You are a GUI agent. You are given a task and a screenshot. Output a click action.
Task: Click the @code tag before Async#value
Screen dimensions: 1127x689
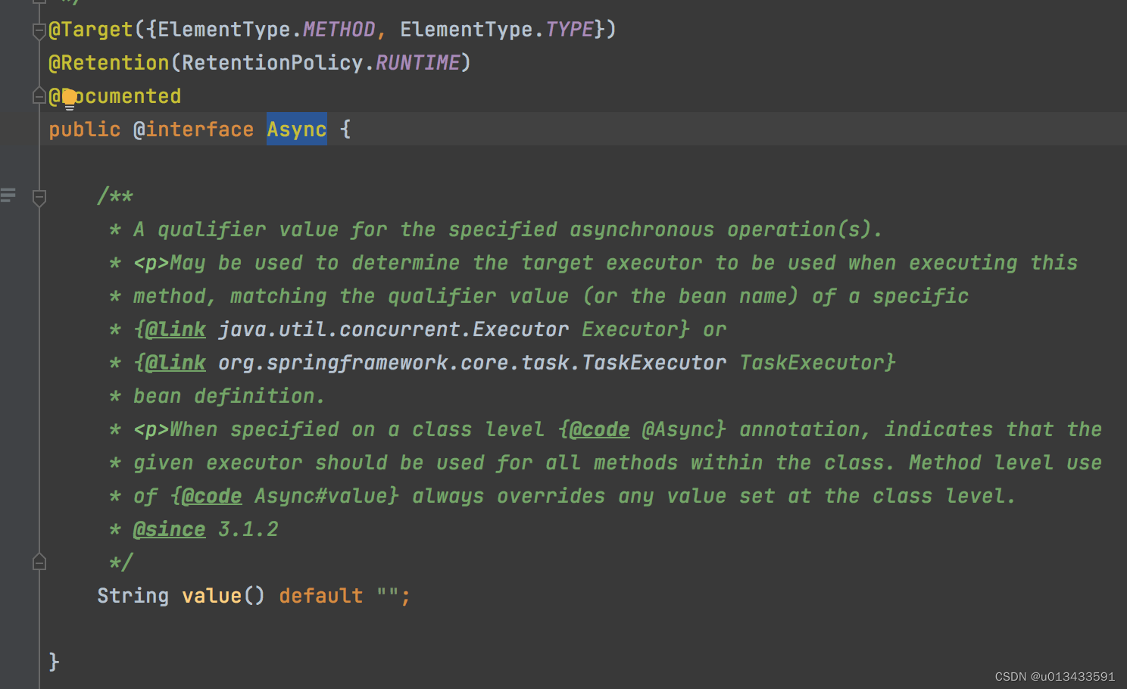click(212, 496)
